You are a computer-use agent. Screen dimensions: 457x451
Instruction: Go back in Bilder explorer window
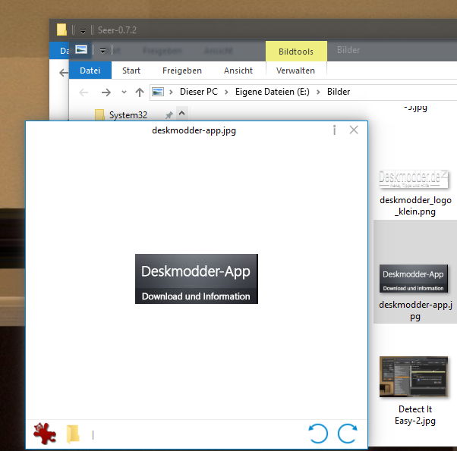pyautogui.click(x=84, y=92)
